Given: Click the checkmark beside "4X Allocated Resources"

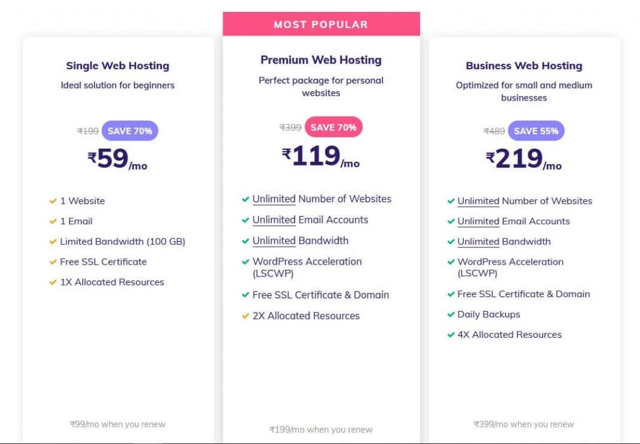Looking at the screenshot, I should [x=451, y=335].
